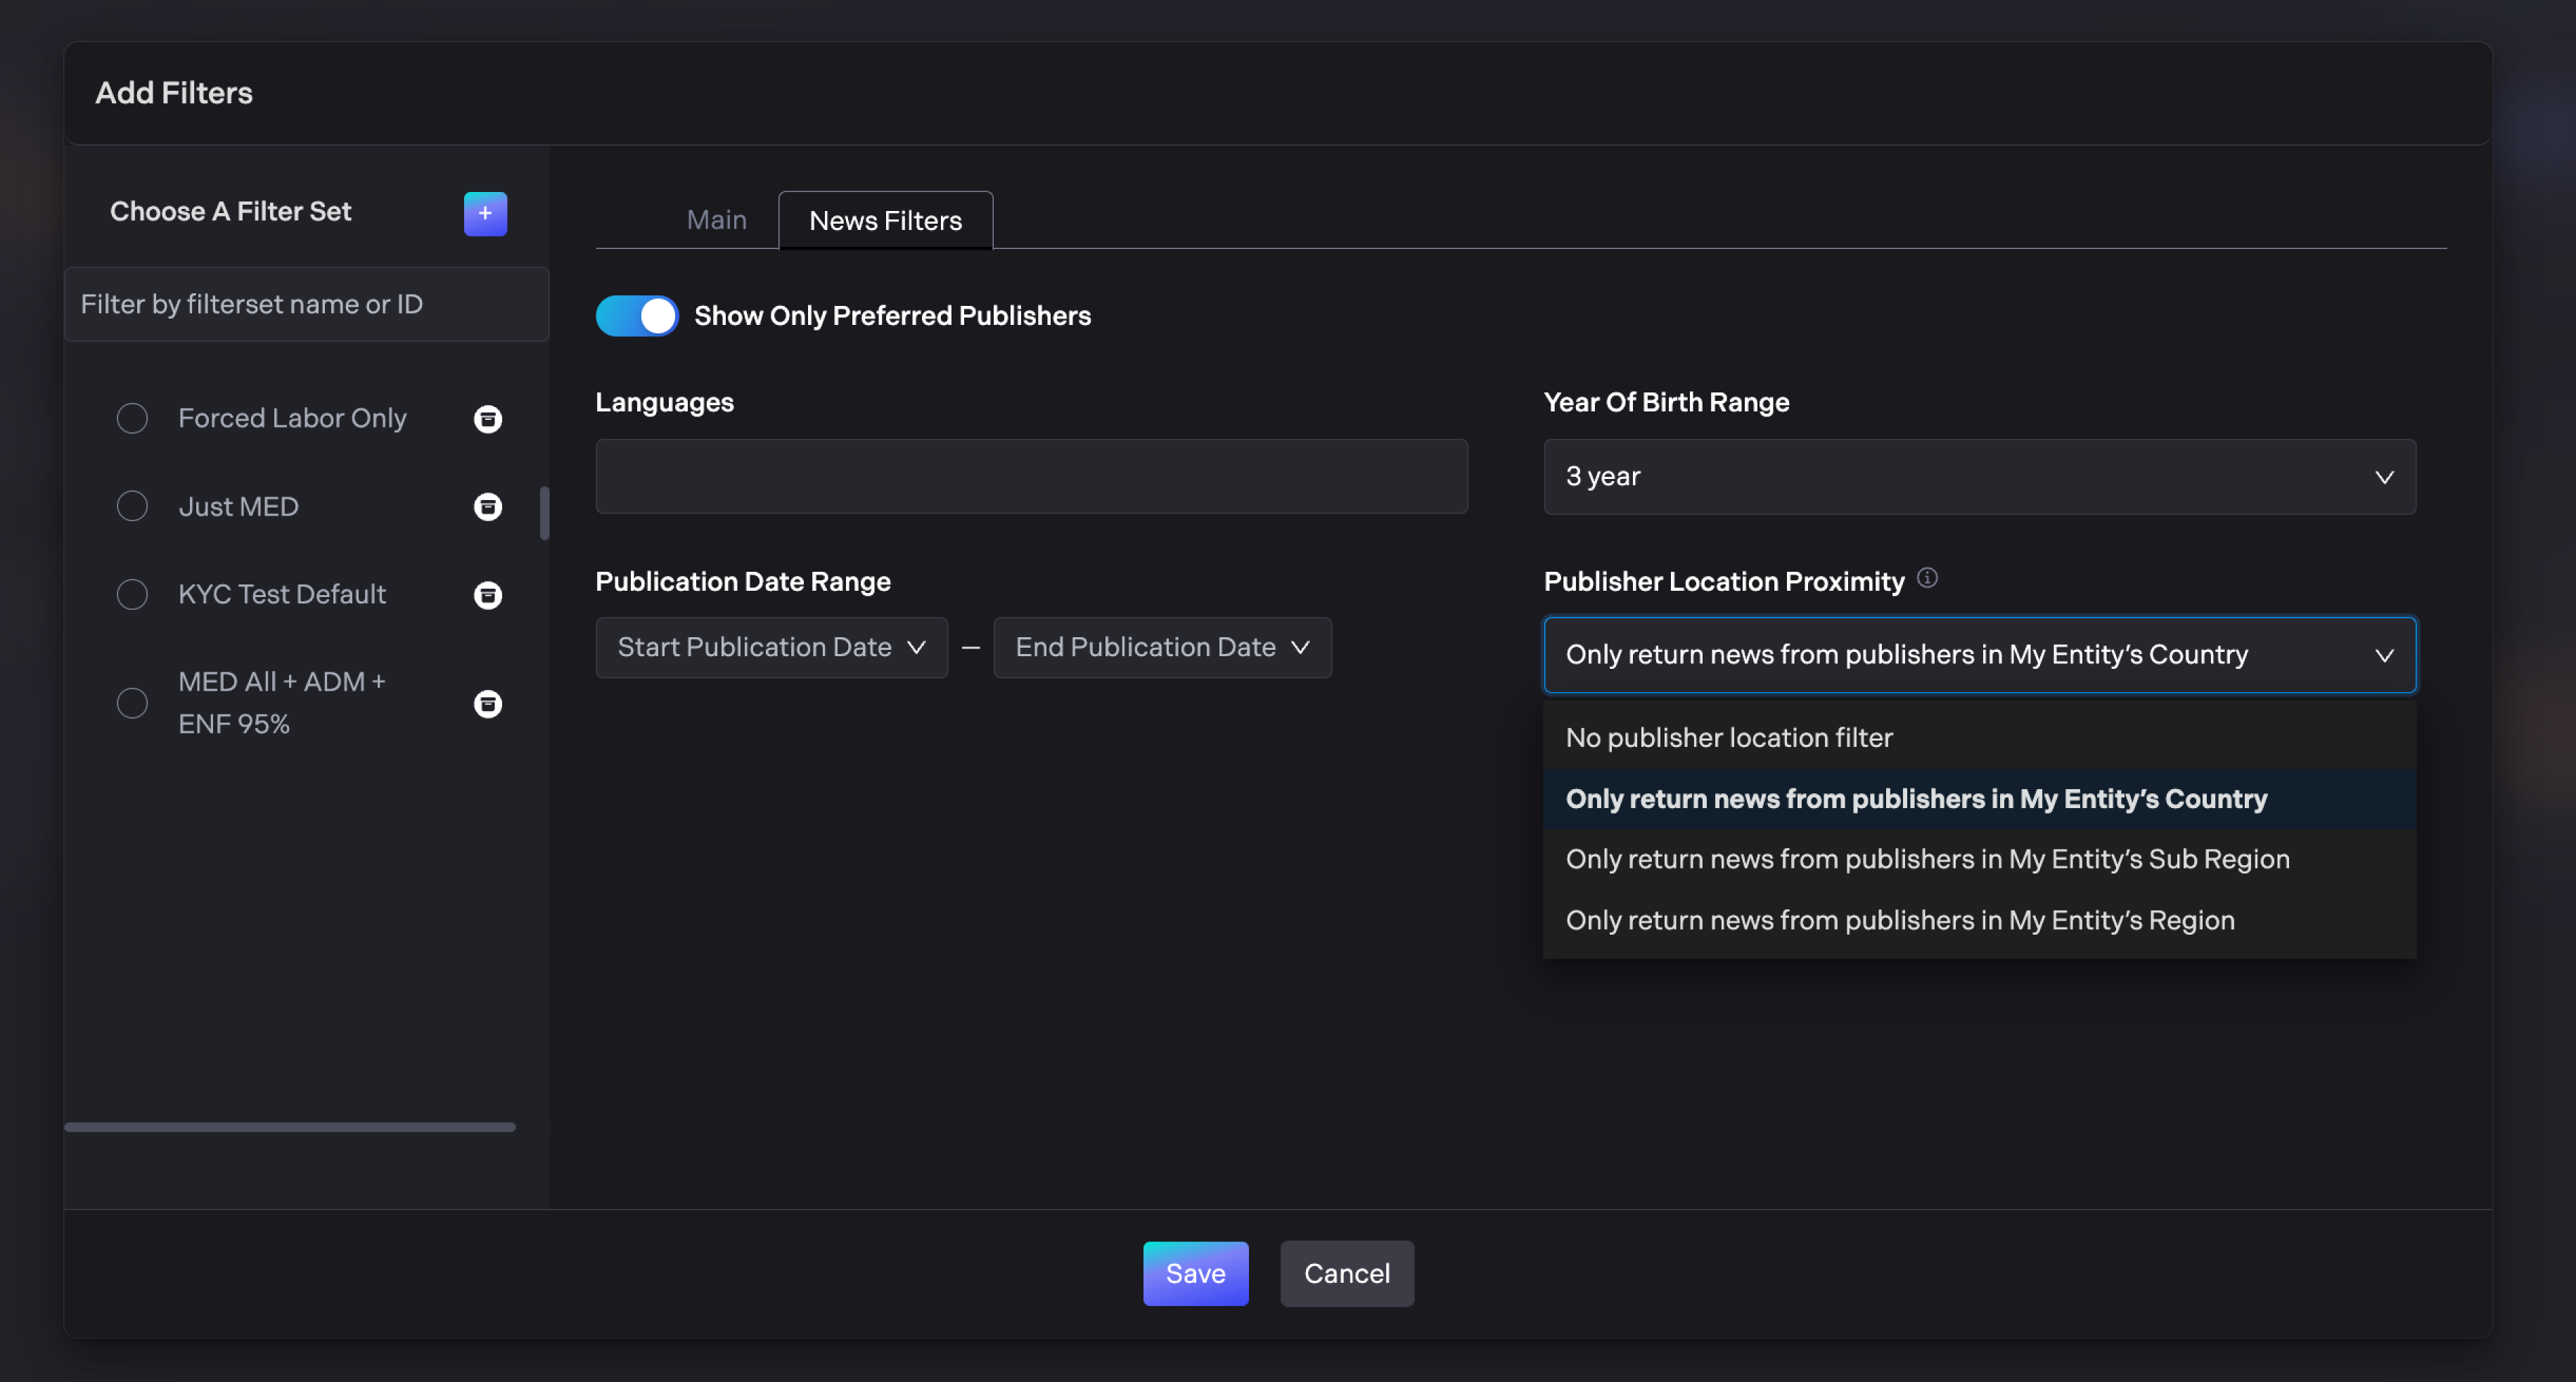Select My Entity's Sub Region option
The width and height of the screenshot is (2576, 1382).
click(x=1927, y=859)
